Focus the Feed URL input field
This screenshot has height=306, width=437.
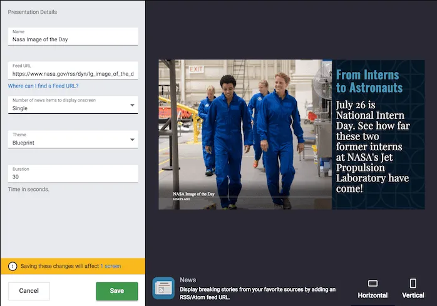coord(73,71)
